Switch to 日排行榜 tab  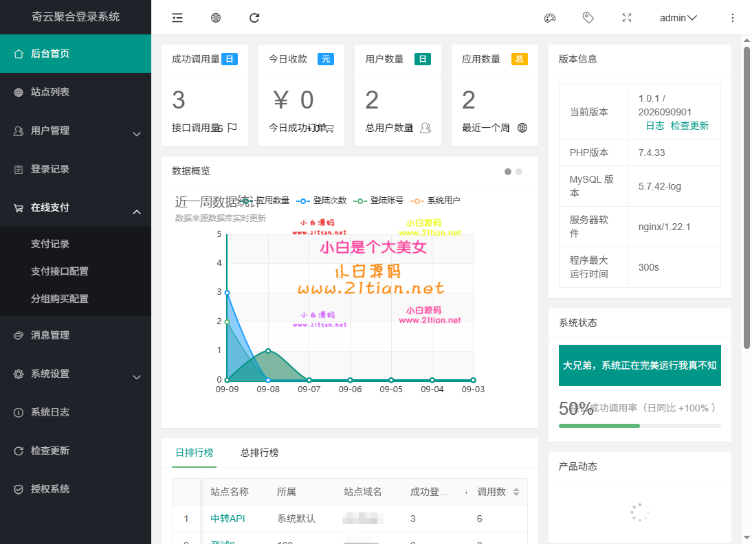pos(195,453)
